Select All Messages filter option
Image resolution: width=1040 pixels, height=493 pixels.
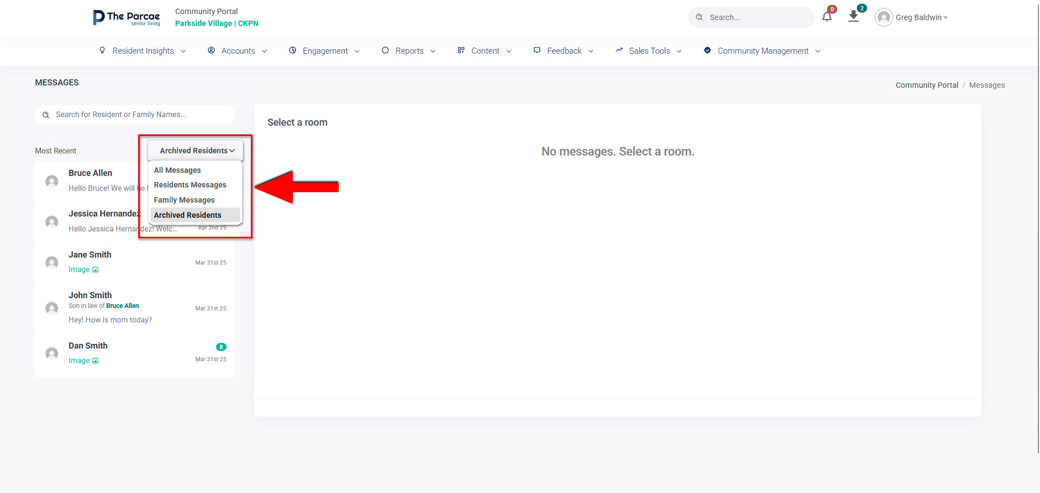tap(177, 170)
